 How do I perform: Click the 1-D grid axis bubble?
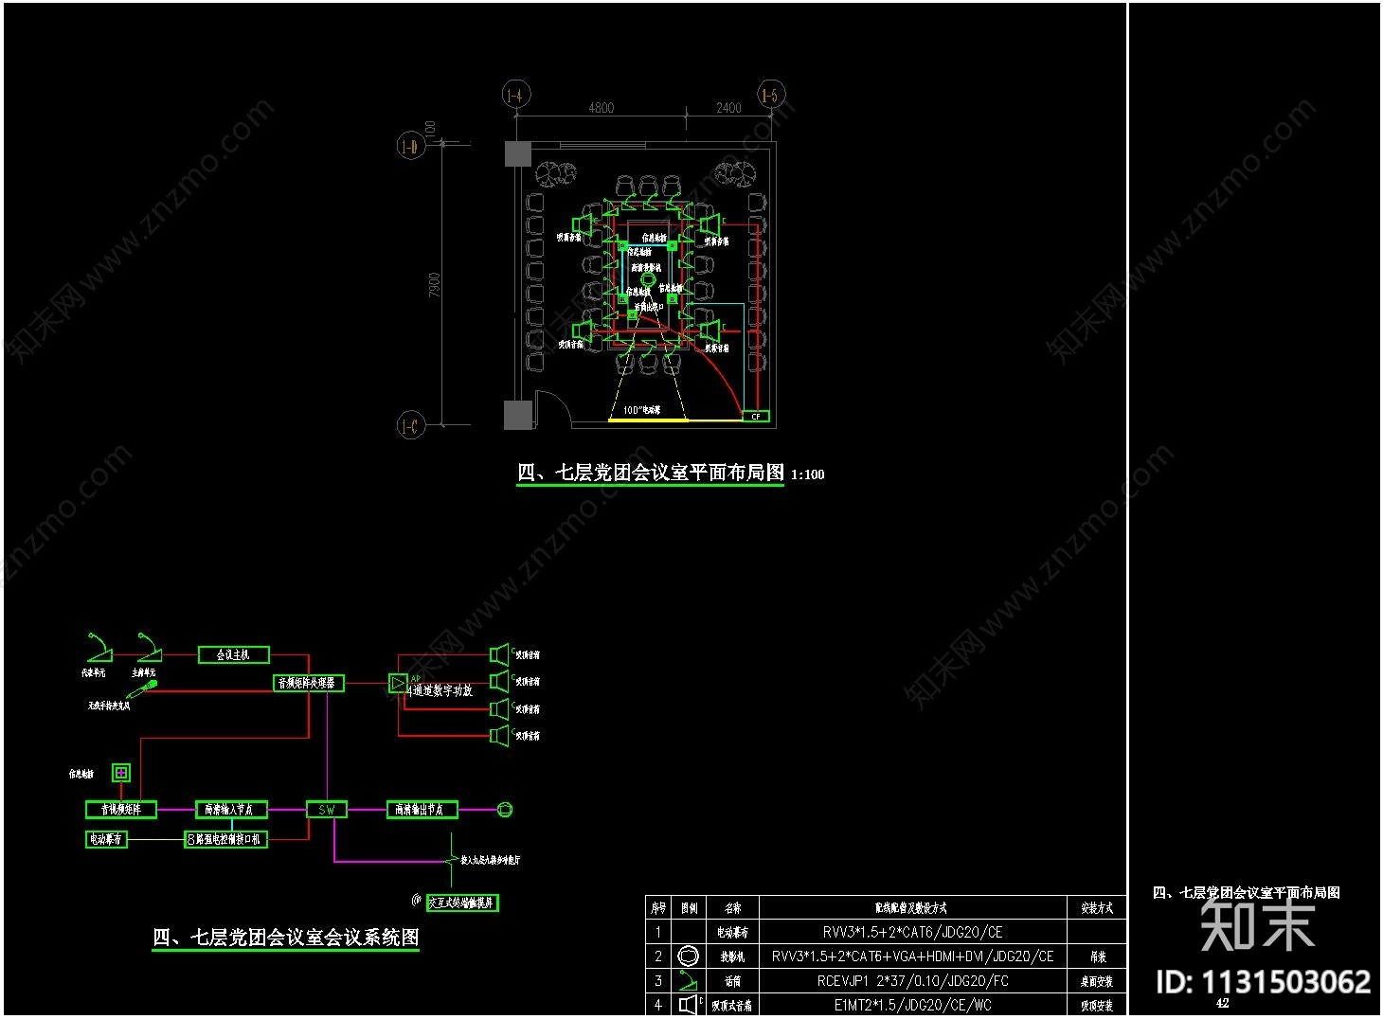409,146
